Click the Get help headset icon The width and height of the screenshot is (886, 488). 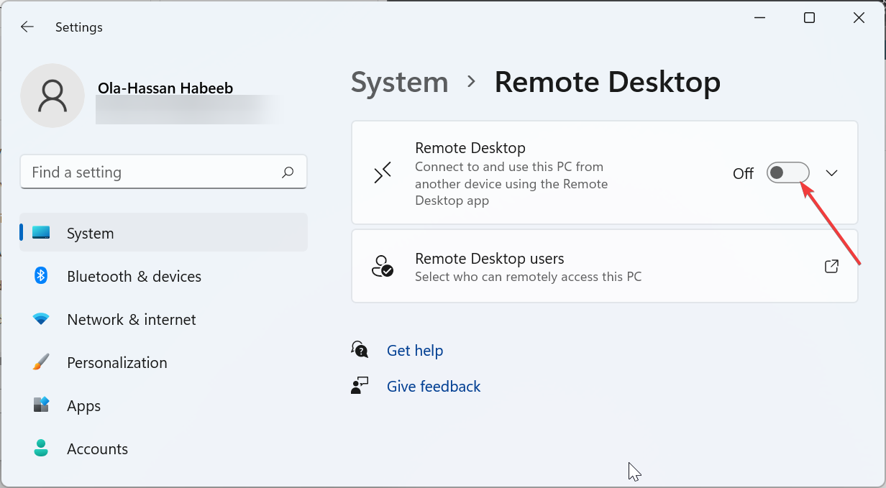[x=360, y=350]
